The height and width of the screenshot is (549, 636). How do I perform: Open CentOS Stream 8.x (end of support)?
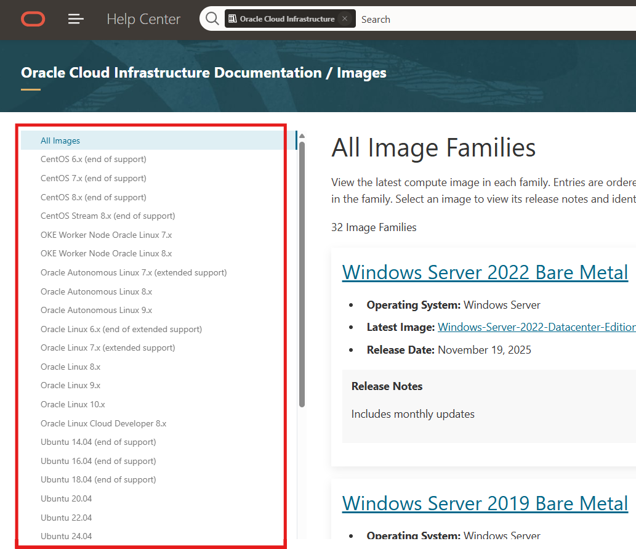[108, 216]
